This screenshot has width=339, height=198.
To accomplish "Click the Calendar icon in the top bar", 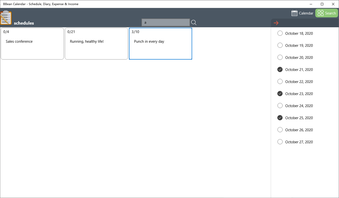I will pos(294,13).
